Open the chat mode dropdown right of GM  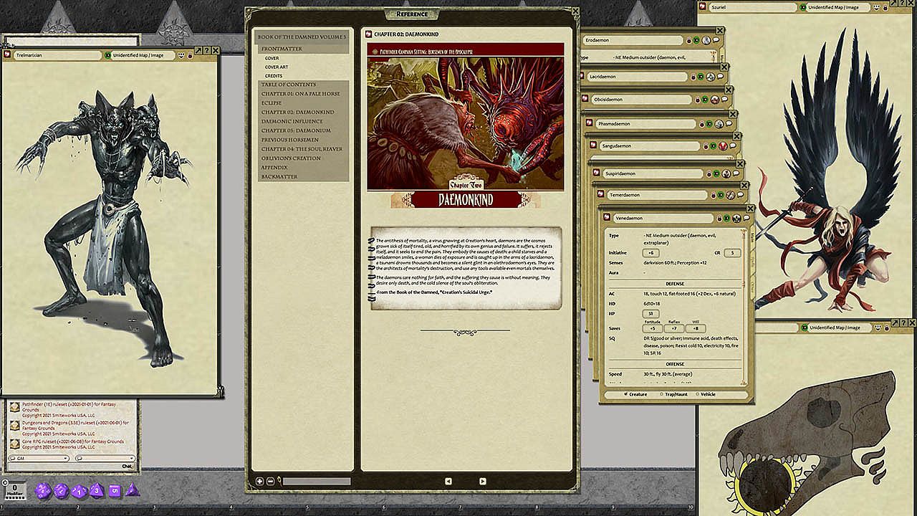105,458
